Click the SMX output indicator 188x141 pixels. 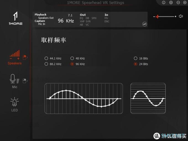94,18
